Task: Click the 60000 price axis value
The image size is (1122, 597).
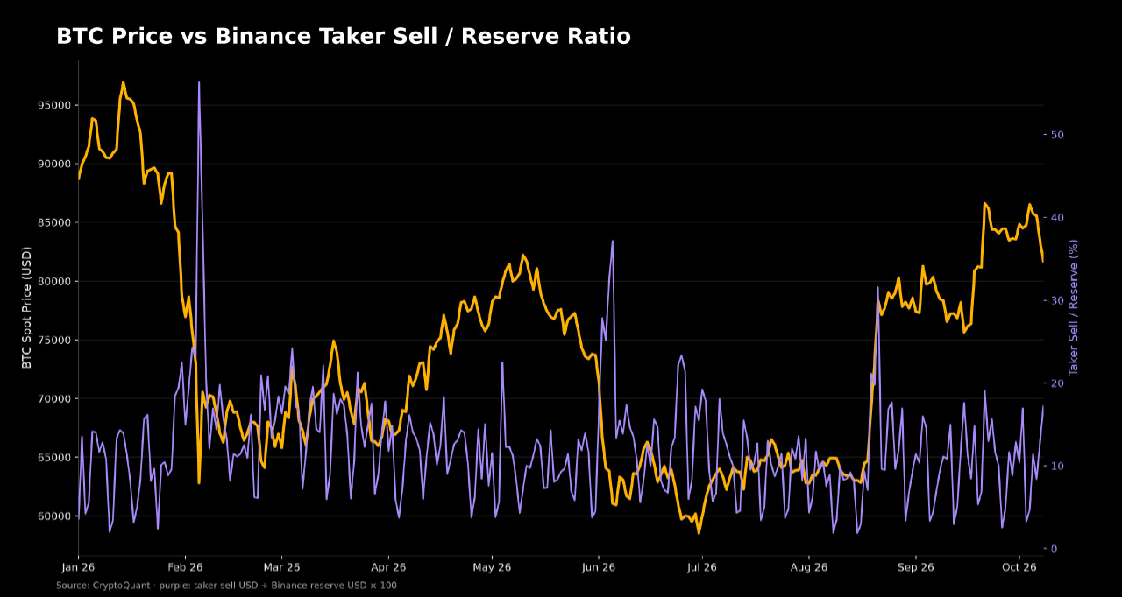Action: [x=56, y=516]
